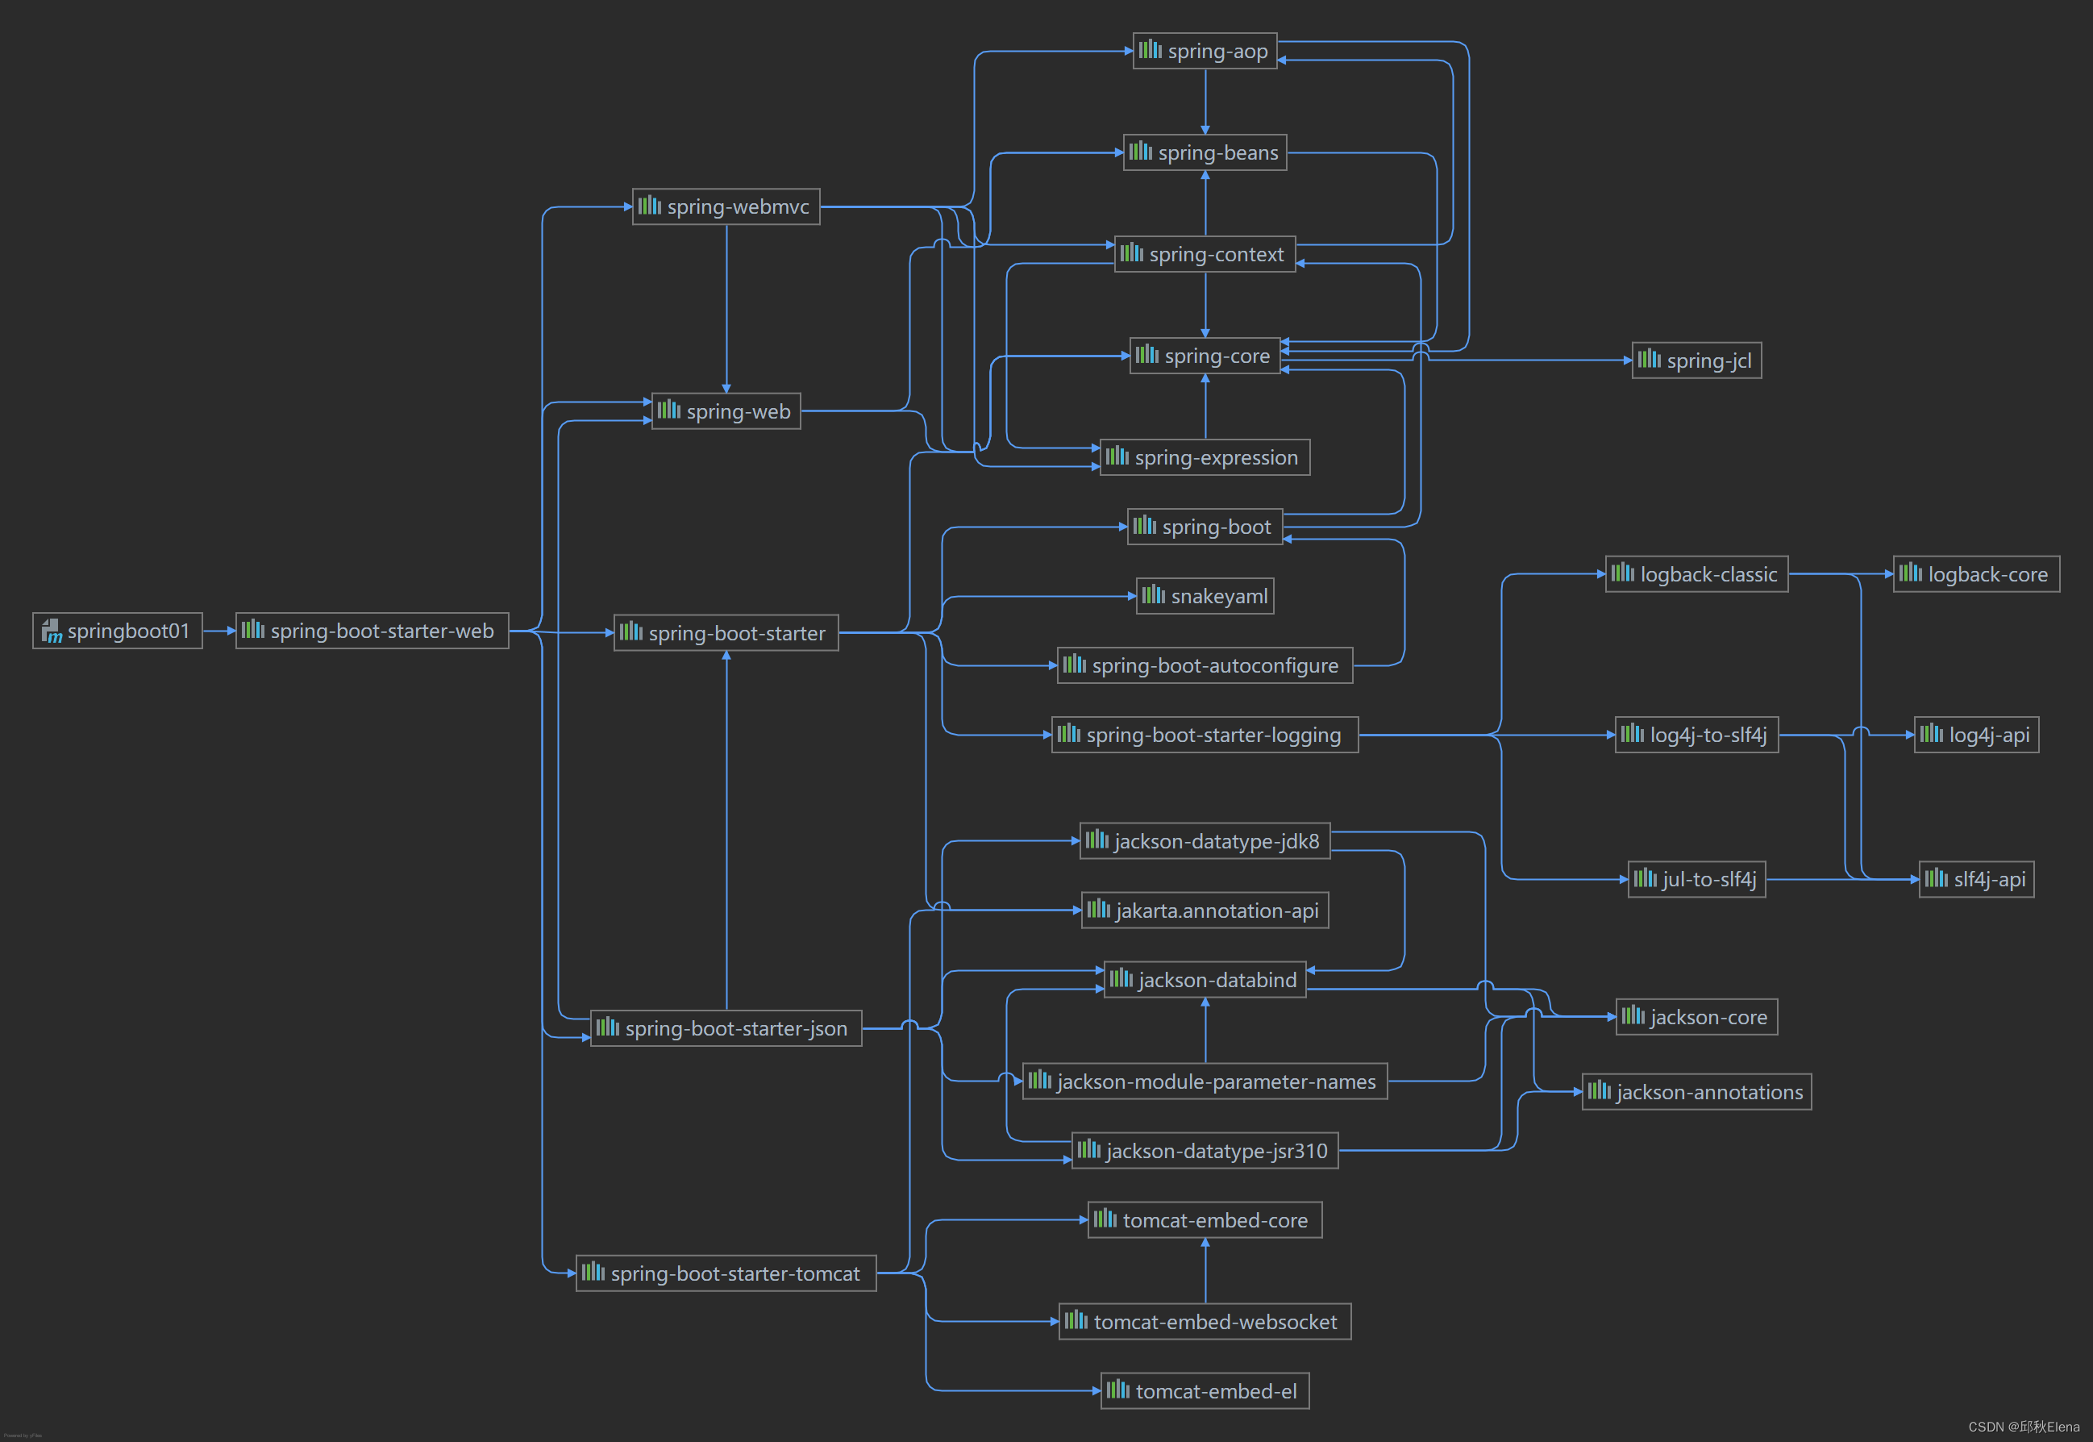
Task: Click the library icon on jackson-annotations
Action: tap(1599, 1090)
